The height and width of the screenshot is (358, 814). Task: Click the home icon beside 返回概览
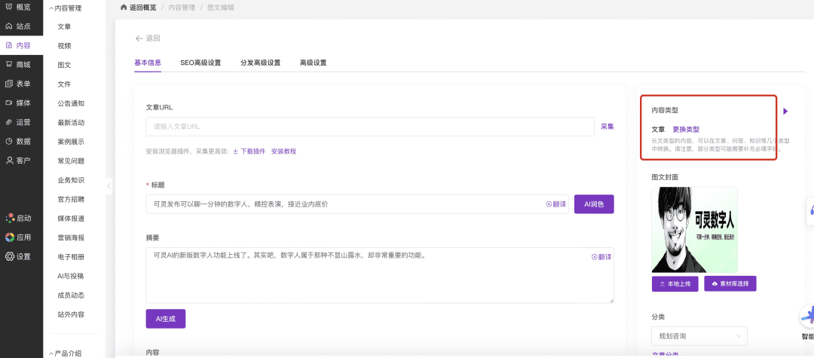coord(123,8)
